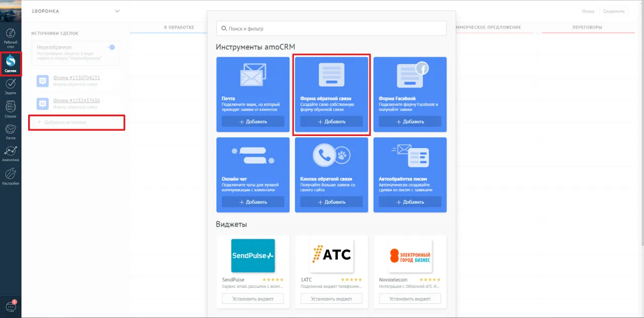The image size is (644, 318).
Task: Open Почта in left sidebar
Action: (11, 132)
